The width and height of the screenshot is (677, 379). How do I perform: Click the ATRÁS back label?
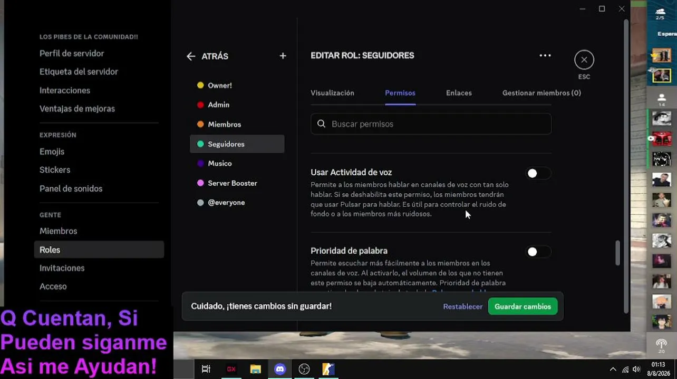tap(215, 56)
